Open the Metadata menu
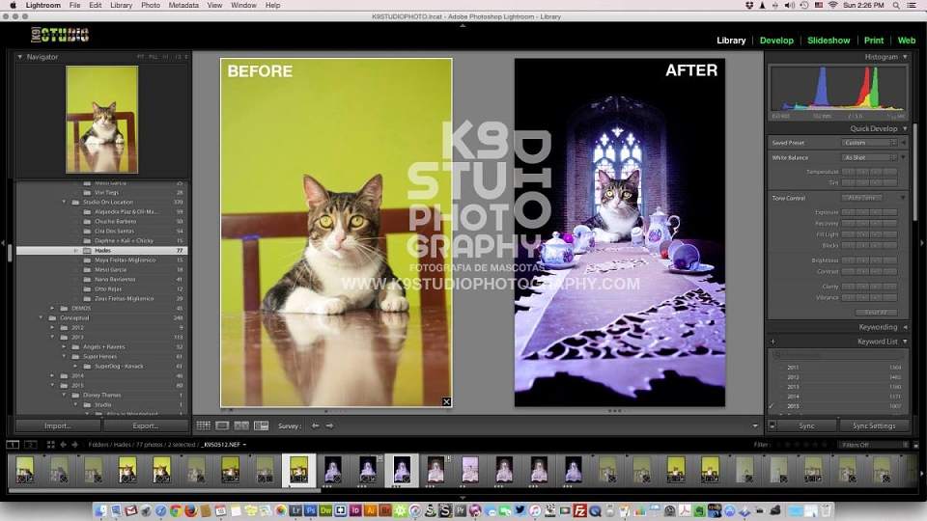Viewport: 927px width, 521px height. click(x=183, y=6)
